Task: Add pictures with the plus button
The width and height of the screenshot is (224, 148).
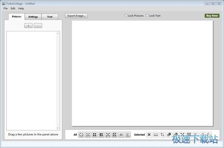Action: tap(28, 26)
